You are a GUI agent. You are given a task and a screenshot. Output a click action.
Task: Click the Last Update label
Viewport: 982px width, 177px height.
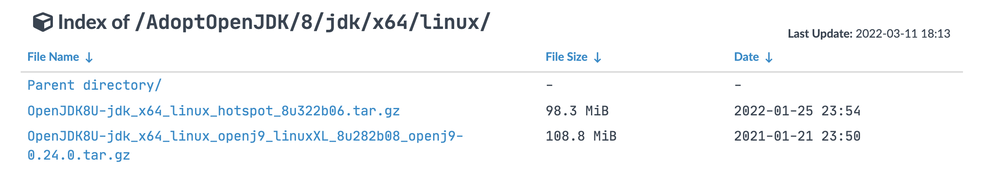coord(820,33)
